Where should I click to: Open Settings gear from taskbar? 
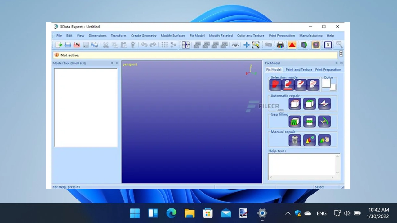(262, 213)
